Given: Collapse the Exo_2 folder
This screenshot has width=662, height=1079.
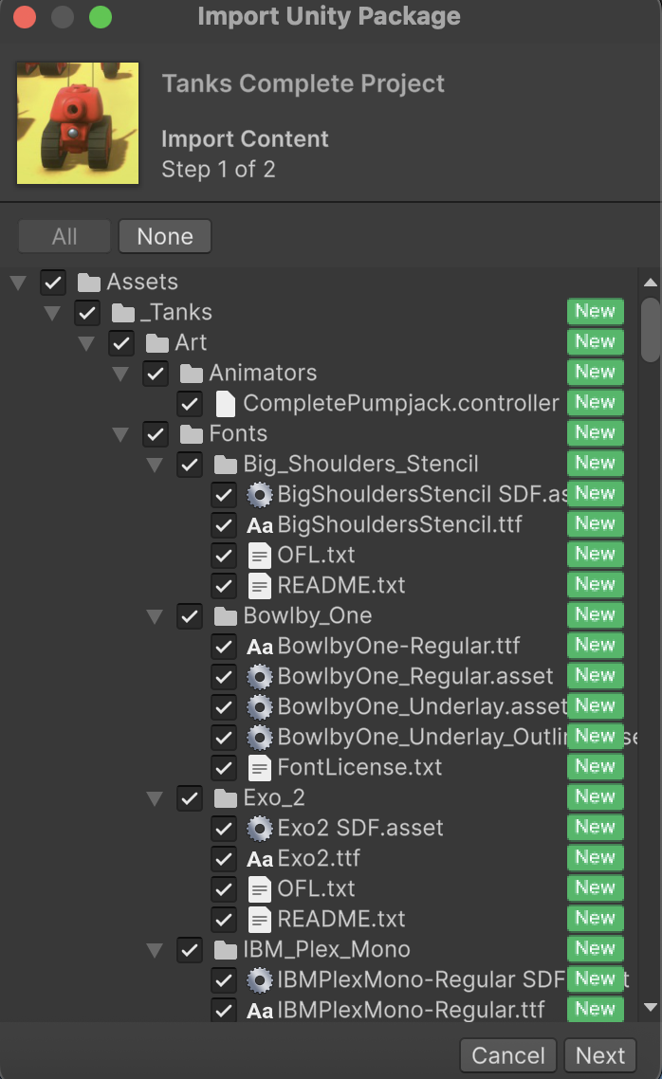Looking at the screenshot, I should click(155, 797).
